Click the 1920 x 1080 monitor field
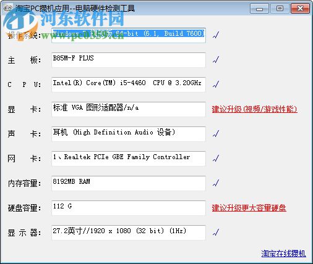This screenshot has width=313, height=264. click(x=129, y=233)
